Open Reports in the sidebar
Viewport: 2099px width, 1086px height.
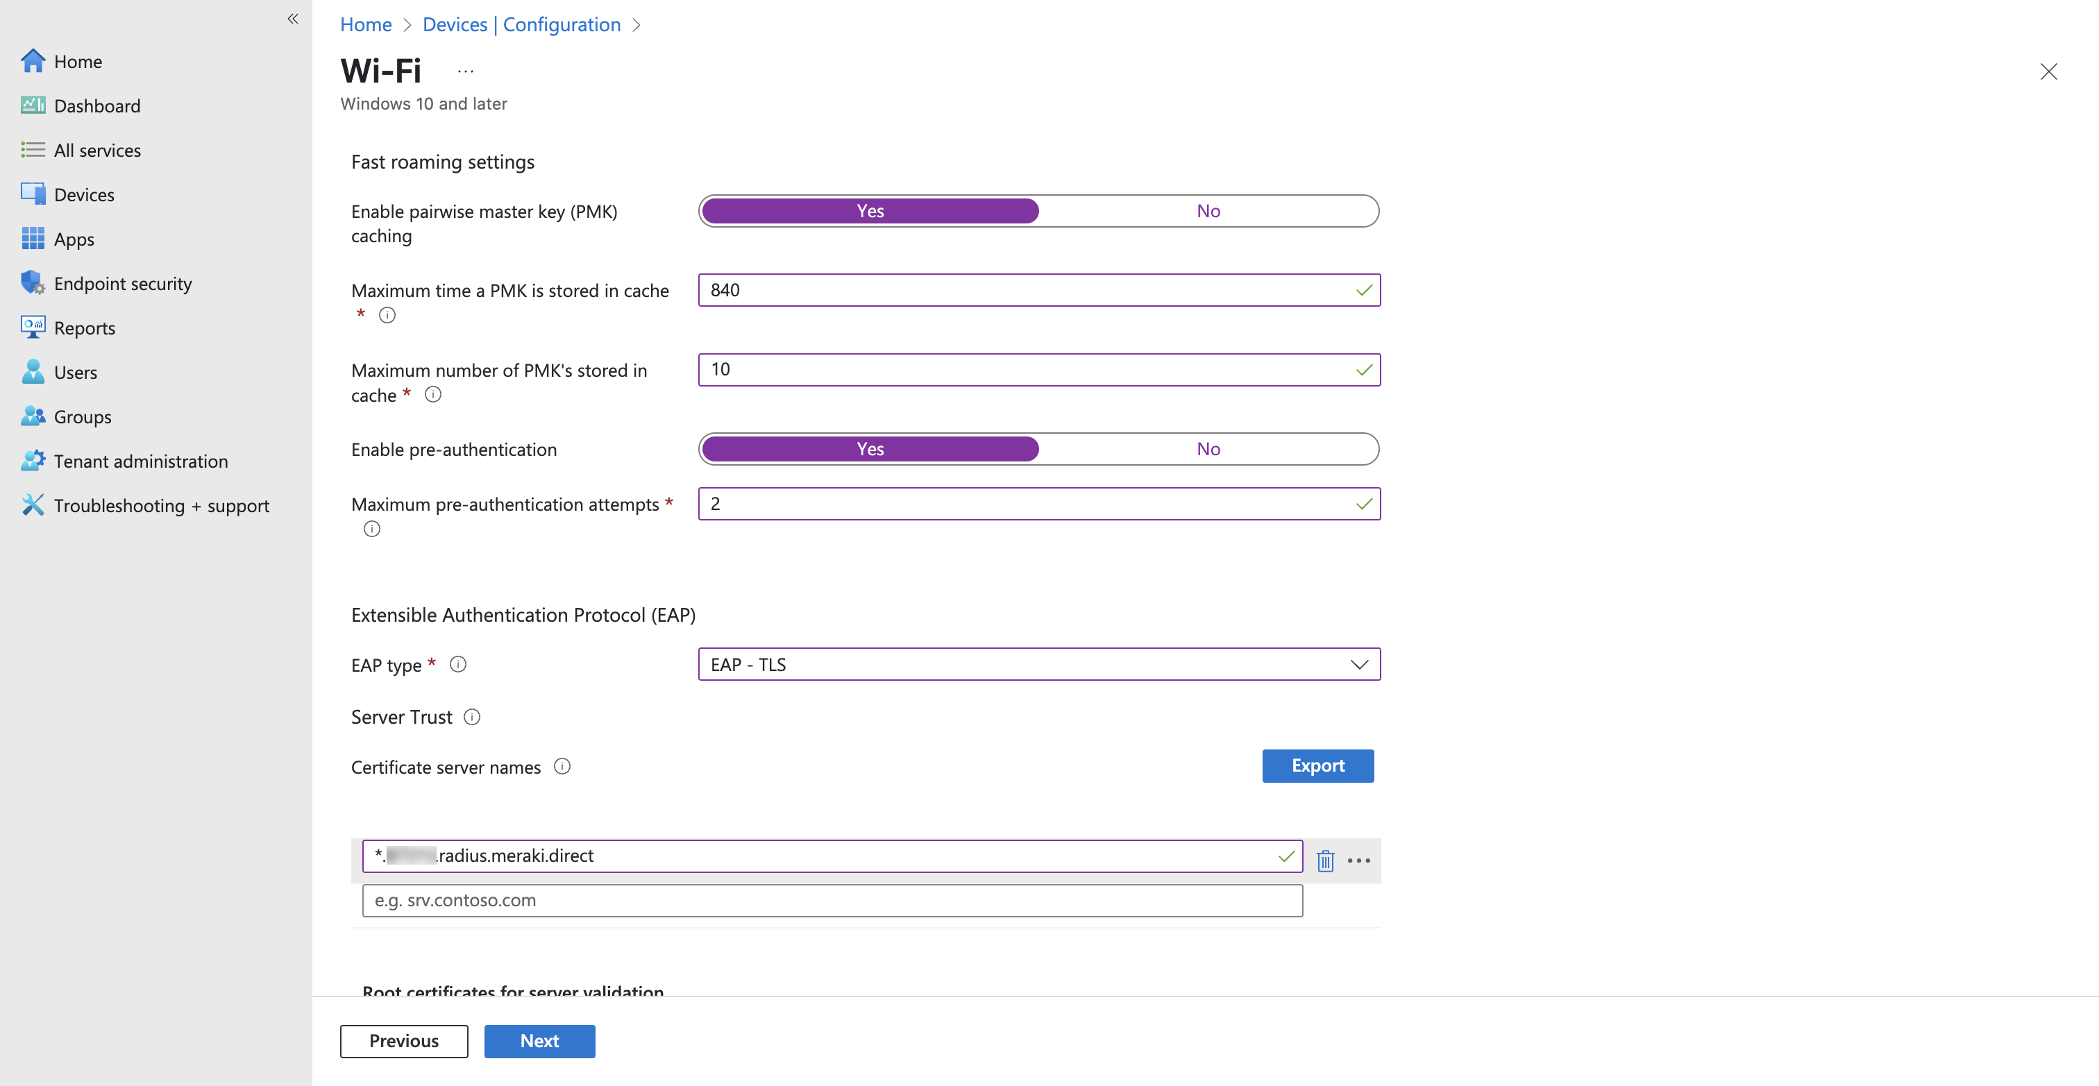(85, 328)
